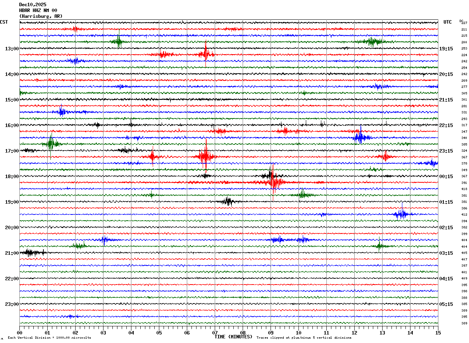Viewport: 469px width, 343px height.
Task: Click minute tick 06 on the time axis
Action: (x=187, y=333)
